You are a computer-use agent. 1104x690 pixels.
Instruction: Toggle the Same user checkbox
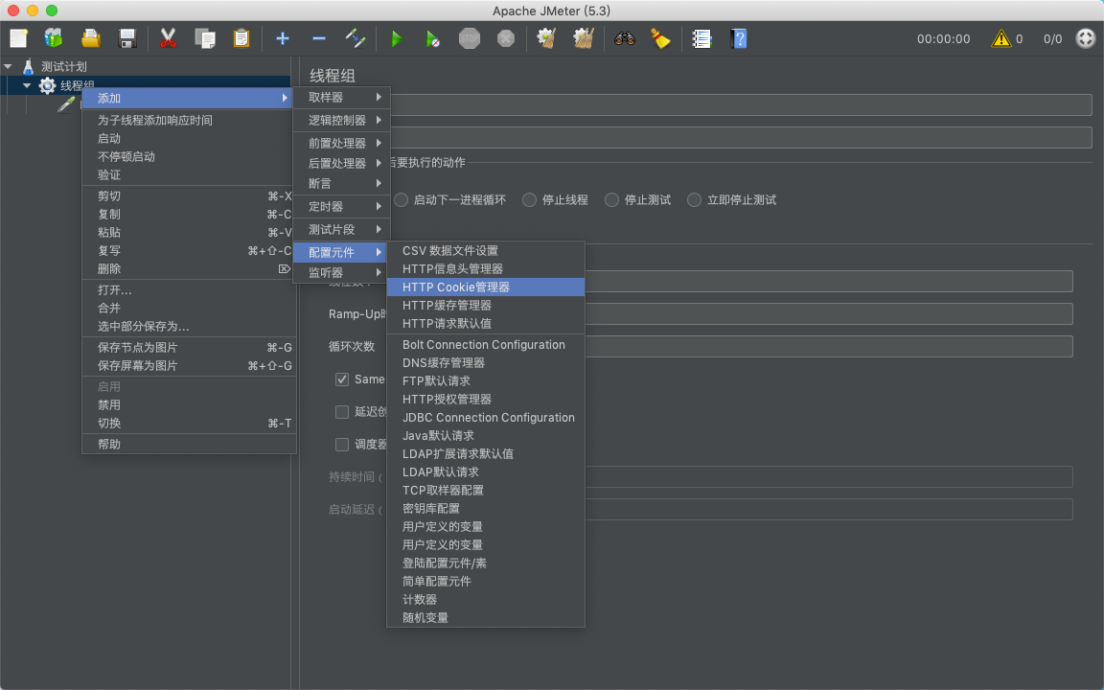coord(342,379)
